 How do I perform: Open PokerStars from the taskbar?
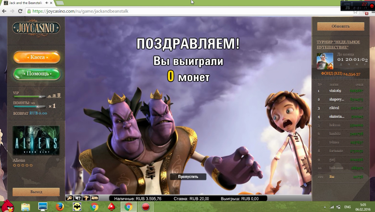(x=111, y=206)
